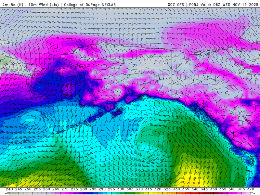Click the 'College of DuPage NEXLAB' text
The height and width of the screenshot is (195, 260).
coord(90,5)
